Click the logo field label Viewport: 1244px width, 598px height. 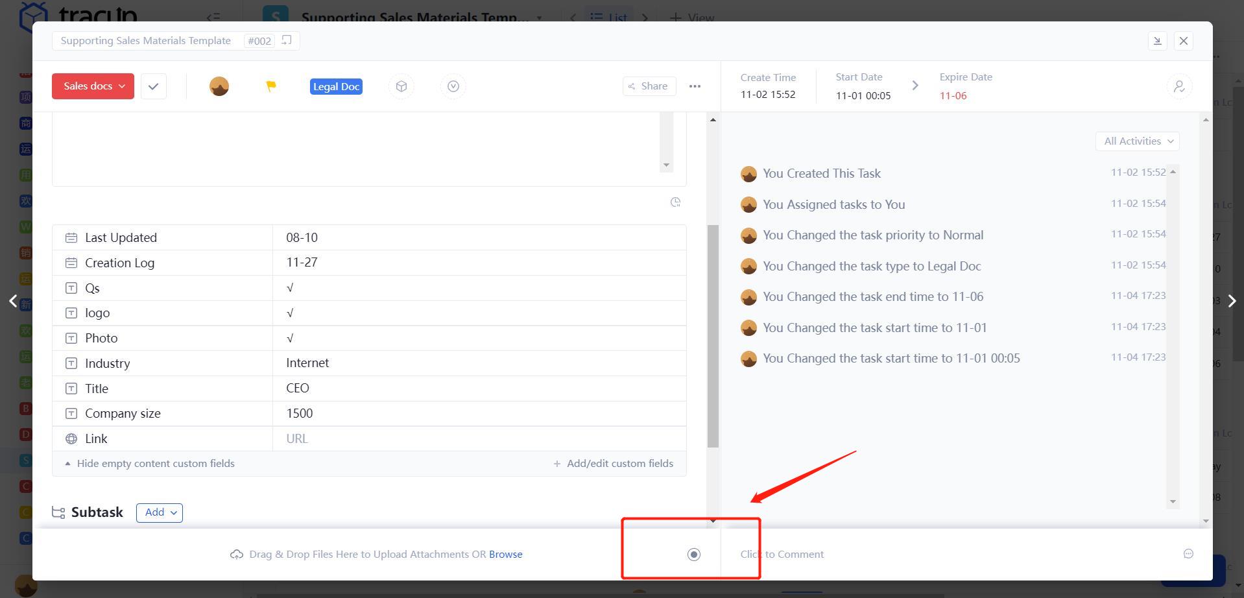tap(97, 313)
